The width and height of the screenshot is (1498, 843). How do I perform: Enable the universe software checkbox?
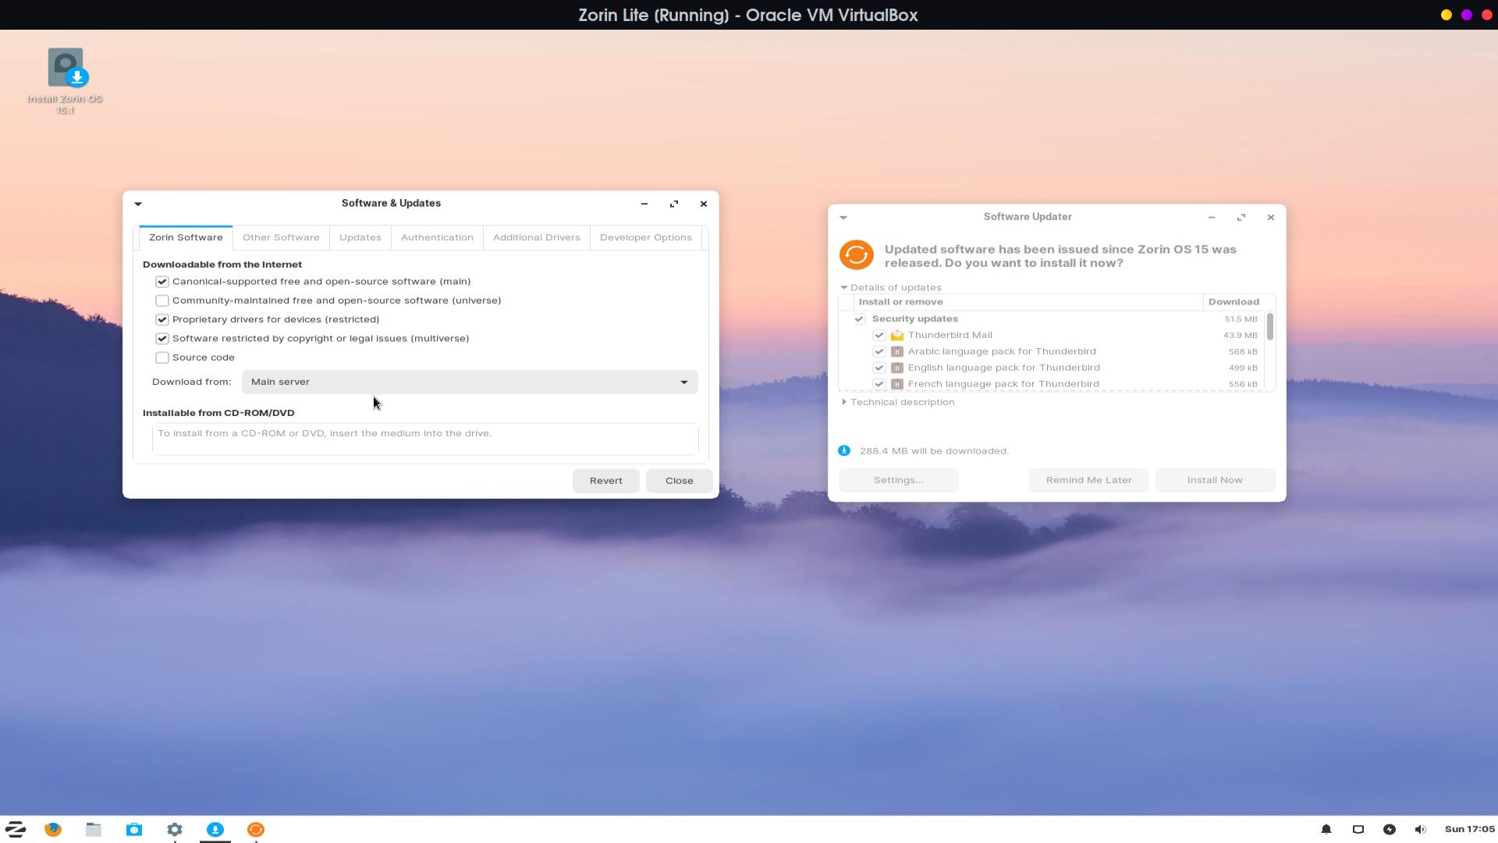(x=162, y=301)
